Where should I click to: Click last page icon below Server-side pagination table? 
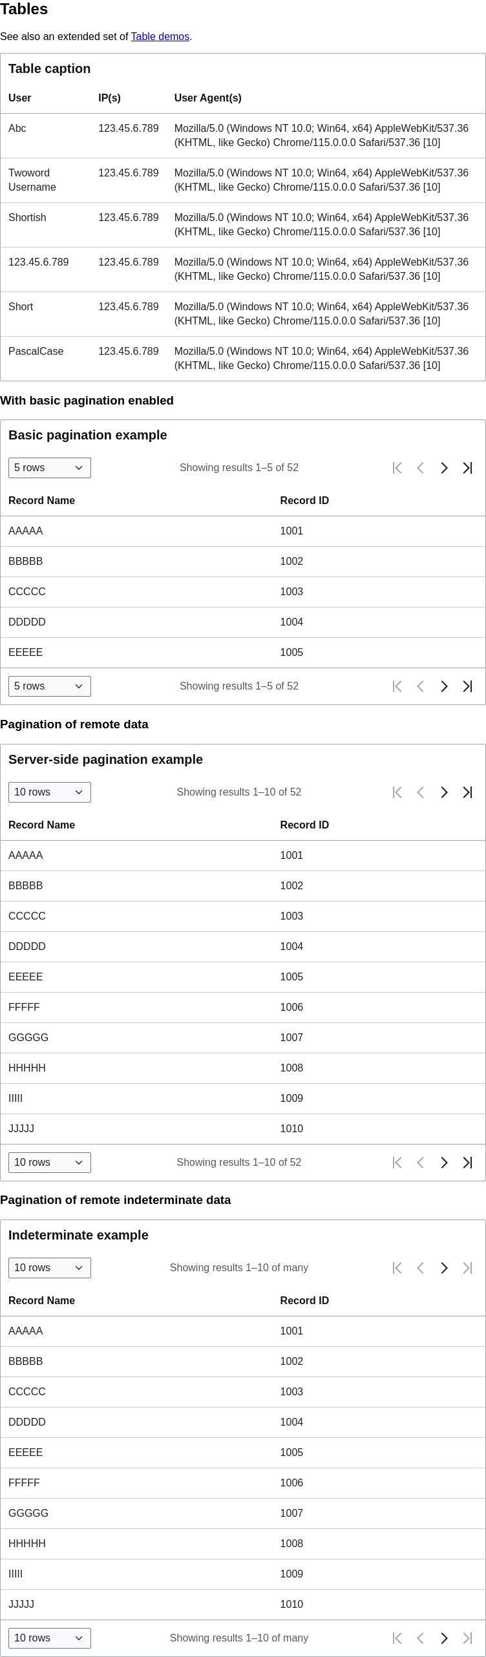point(467,1163)
